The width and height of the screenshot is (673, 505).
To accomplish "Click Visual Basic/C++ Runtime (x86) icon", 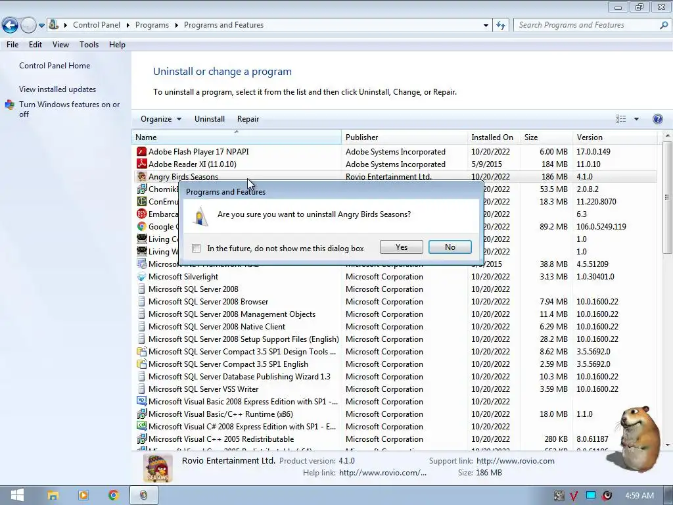I will tap(141, 414).
